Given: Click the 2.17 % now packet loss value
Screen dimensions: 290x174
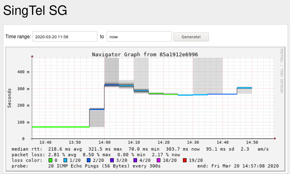Looking at the screenshot, I should [166, 155].
